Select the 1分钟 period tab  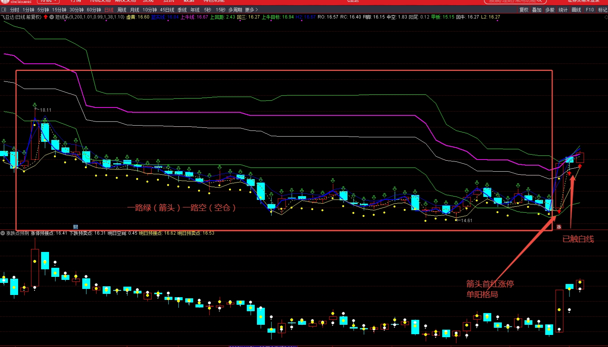click(x=28, y=10)
